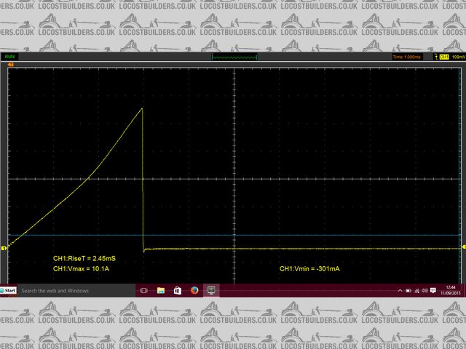
Task: Open the Windows Store taskbar icon
Action: (178, 290)
